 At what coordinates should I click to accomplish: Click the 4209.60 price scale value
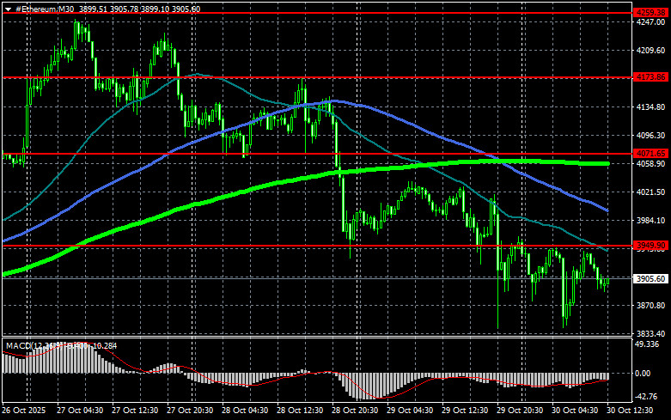[x=651, y=51]
